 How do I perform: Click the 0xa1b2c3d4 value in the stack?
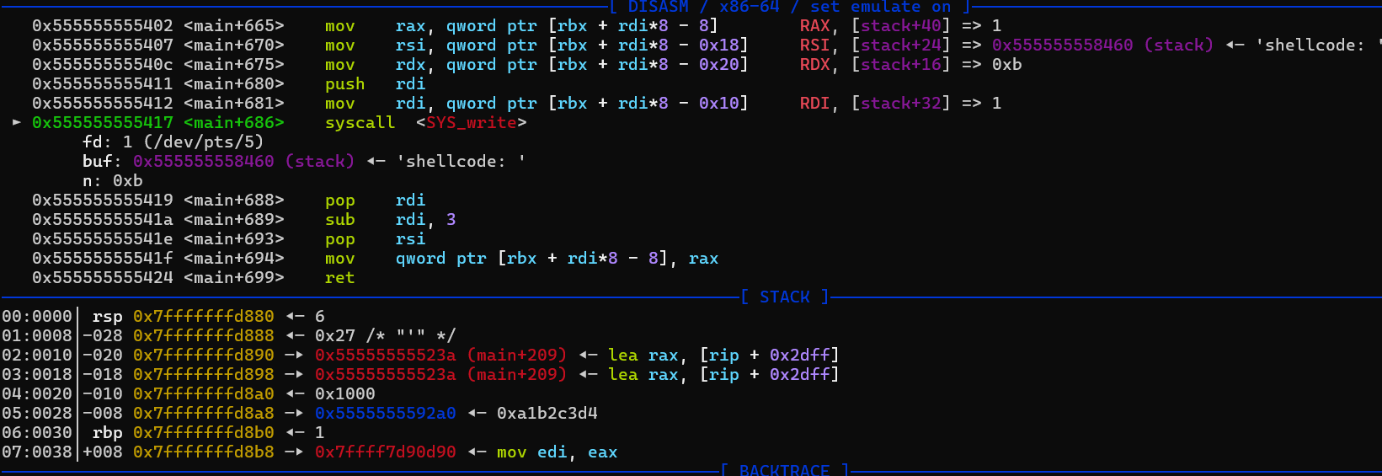pos(547,413)
